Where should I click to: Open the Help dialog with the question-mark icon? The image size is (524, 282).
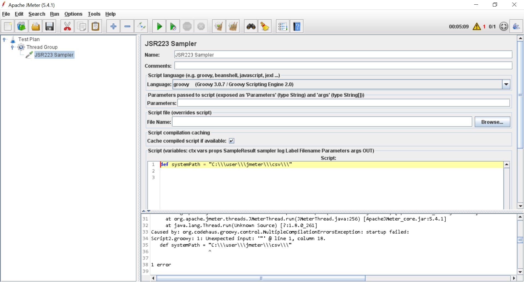click(x=297, y=26)
